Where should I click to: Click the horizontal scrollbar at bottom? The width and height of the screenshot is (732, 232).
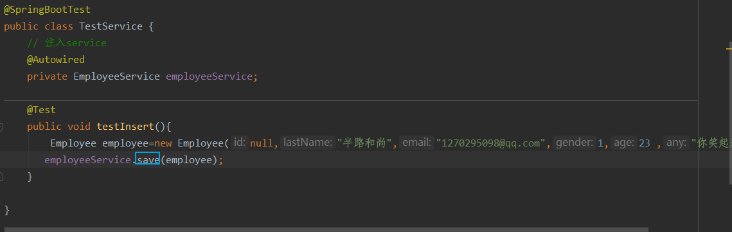326,229
